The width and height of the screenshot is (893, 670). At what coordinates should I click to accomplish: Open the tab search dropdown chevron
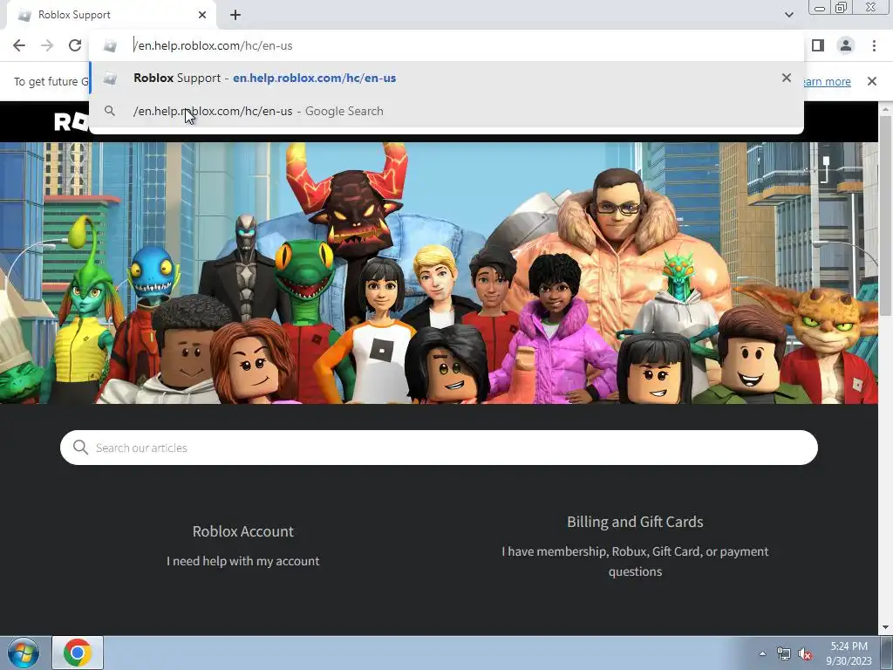788,15
